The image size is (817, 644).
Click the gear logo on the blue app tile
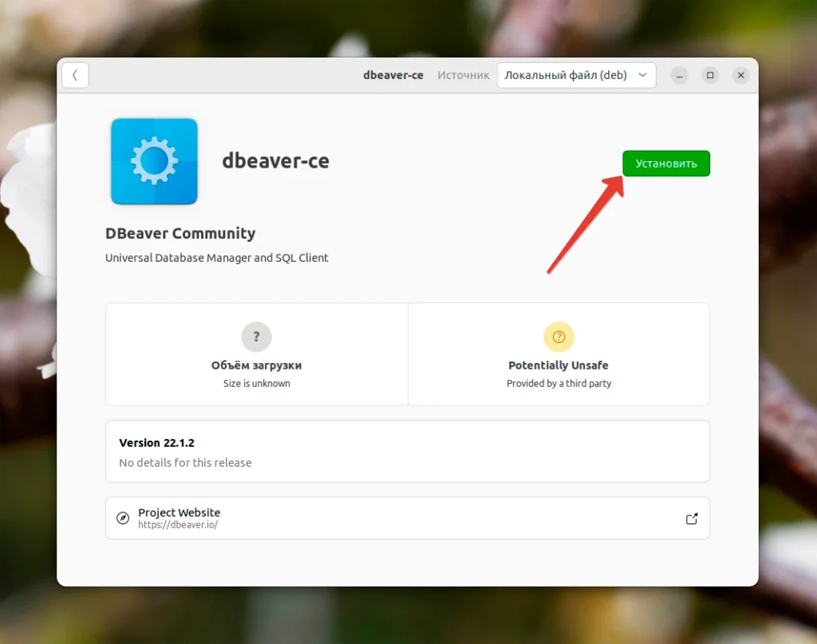tap(154, 160)
